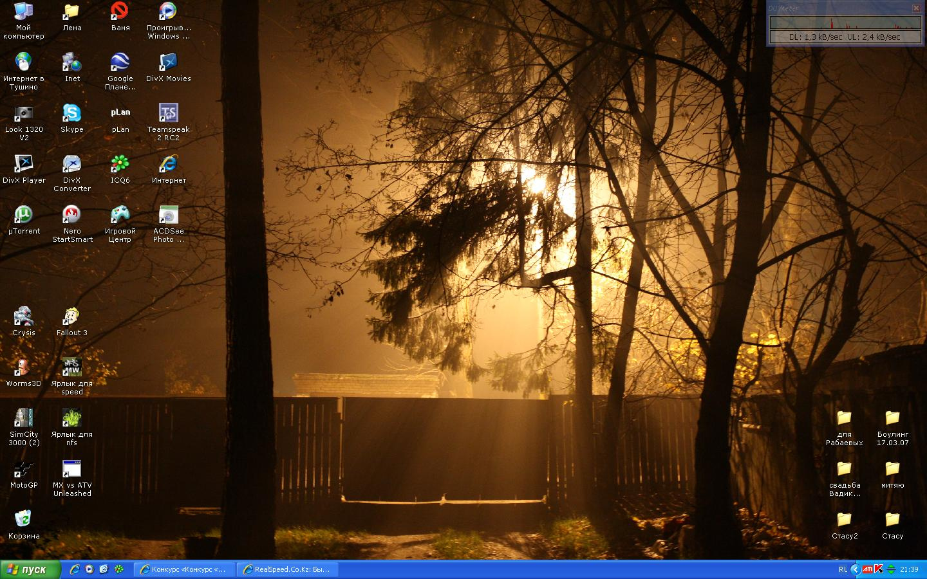Select the Google Earth planet icon
927x579 pixels.
[120, 62]
